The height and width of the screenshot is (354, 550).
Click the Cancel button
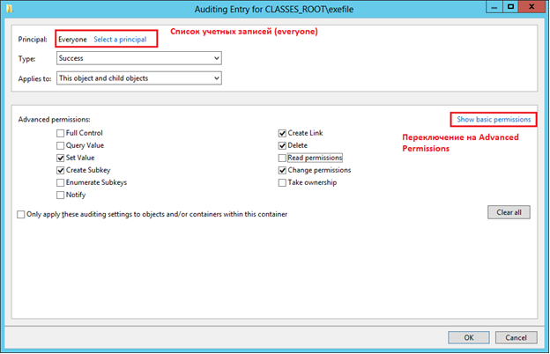516,337
